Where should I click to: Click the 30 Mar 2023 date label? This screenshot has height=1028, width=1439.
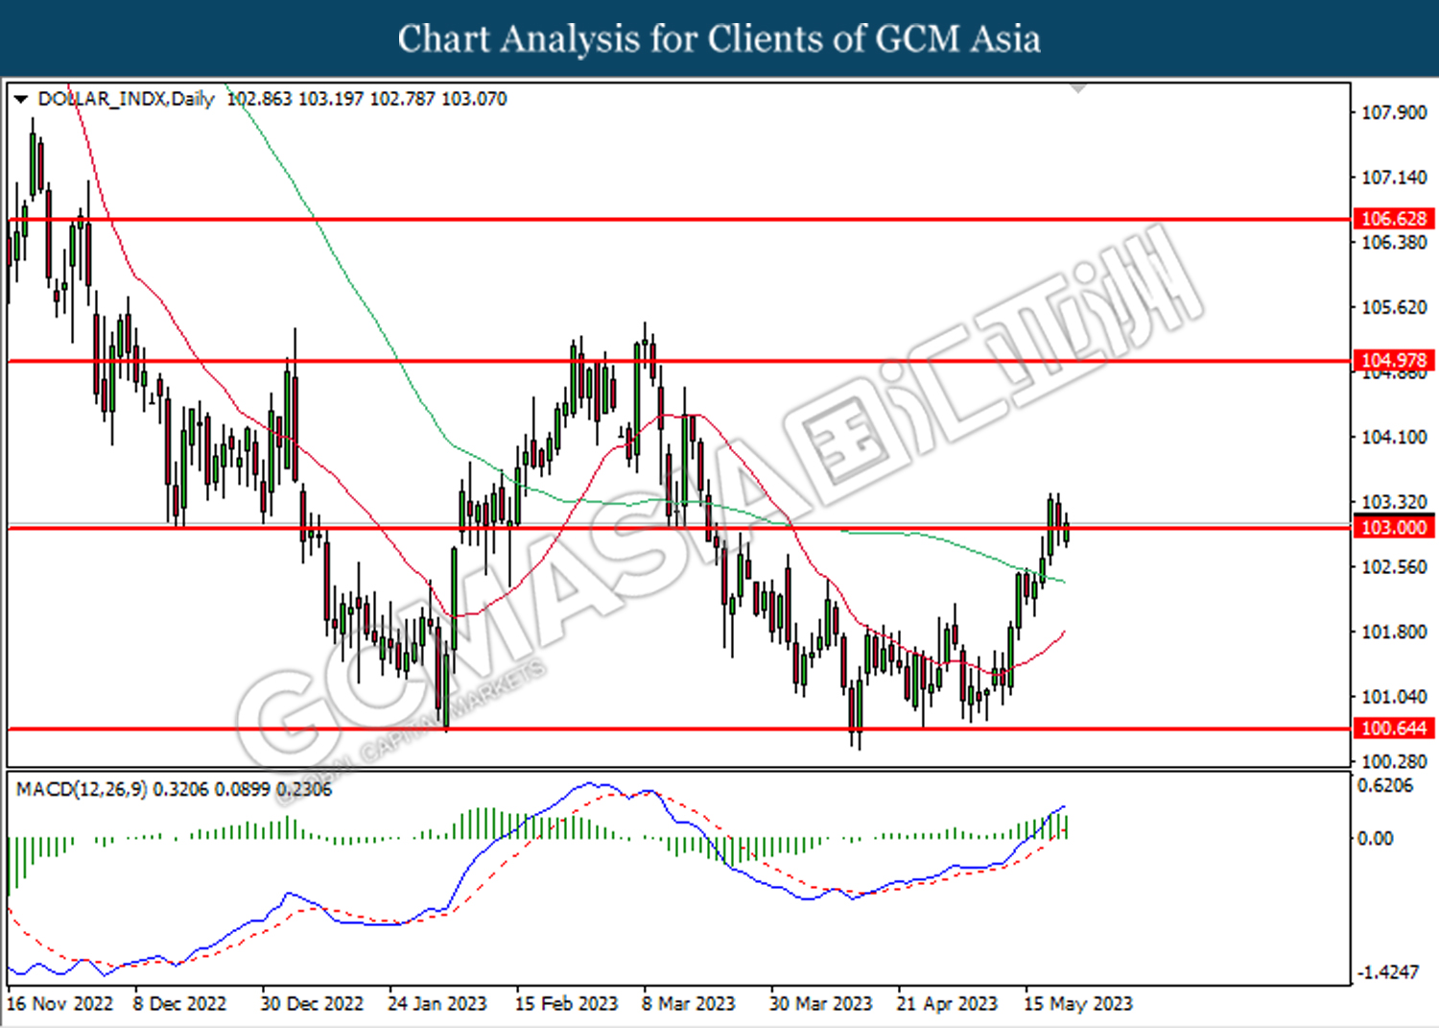click(820, 1004)
